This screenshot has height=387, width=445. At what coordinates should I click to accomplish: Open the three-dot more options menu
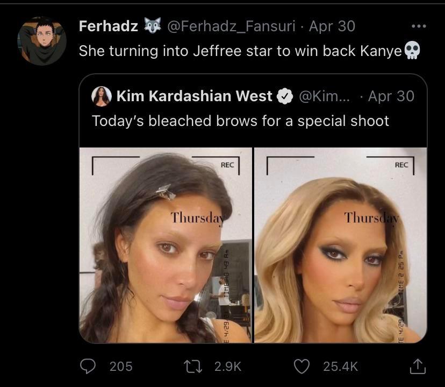418,26
